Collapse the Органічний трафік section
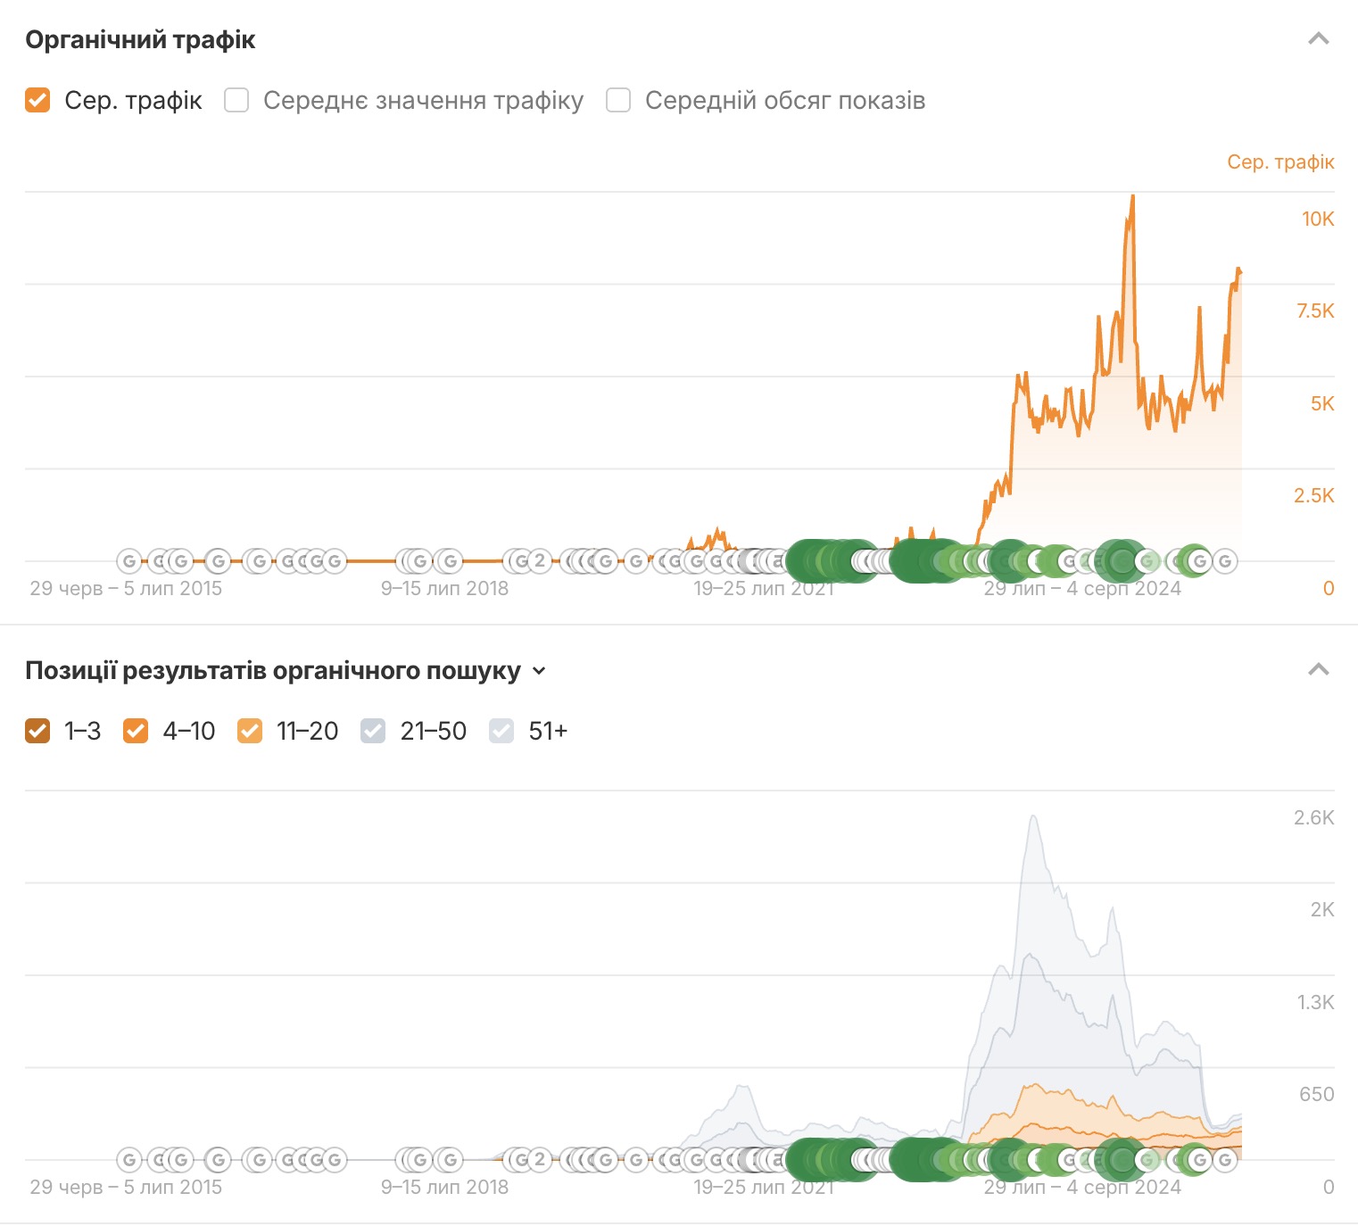The height and width of the screenshot is (1226, 1358). (1318, 39)
